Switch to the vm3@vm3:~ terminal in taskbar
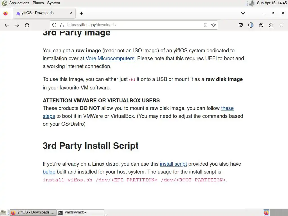288x216 pixels. pos(81,213)
